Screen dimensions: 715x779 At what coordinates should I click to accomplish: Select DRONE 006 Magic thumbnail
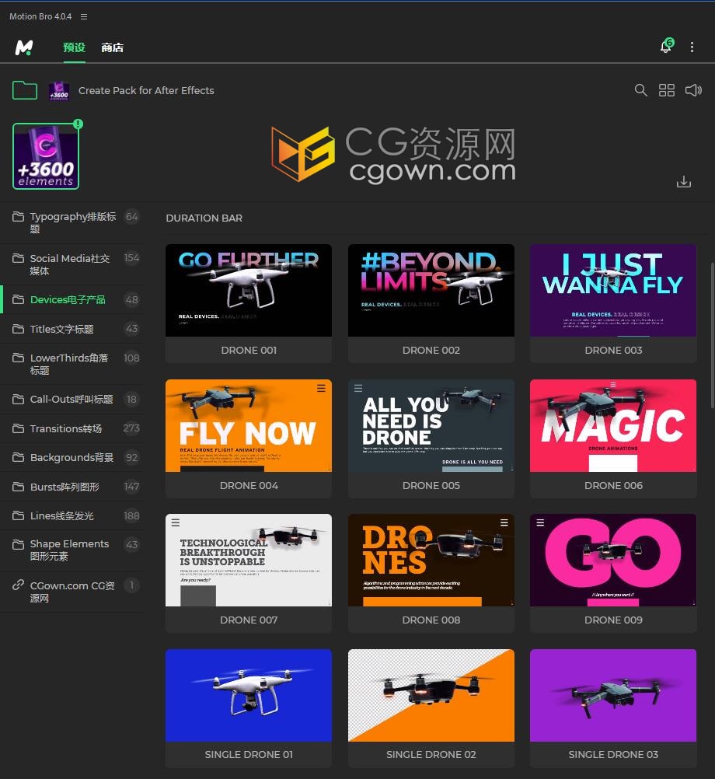pos(613,425)
